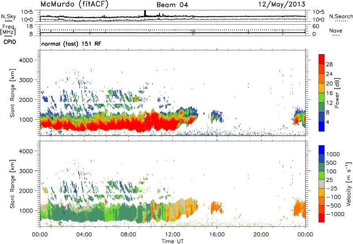353x244 pixels.
Task: Click 'normal (fast) 151 RF' text
Action: click(71, 44)
